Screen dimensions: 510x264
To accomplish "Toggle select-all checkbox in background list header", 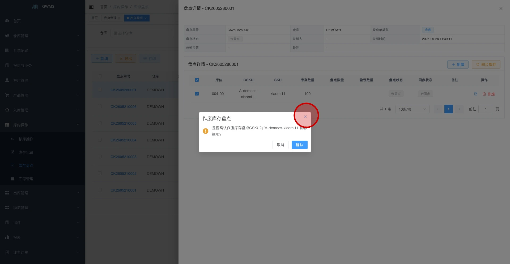I will coord(100,76).
